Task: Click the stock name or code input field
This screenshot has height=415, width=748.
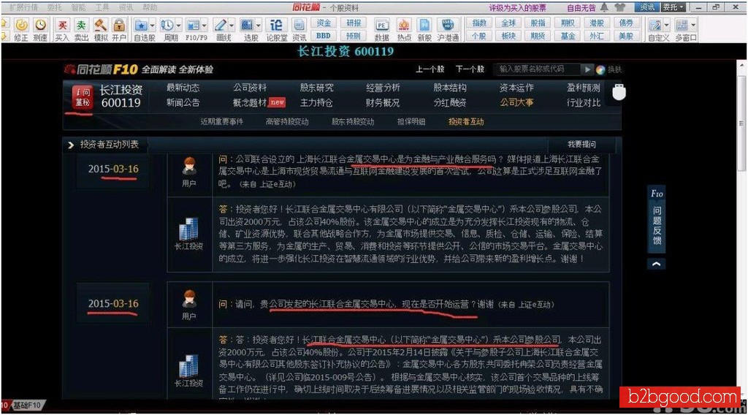Action: [x=537, y=69]
